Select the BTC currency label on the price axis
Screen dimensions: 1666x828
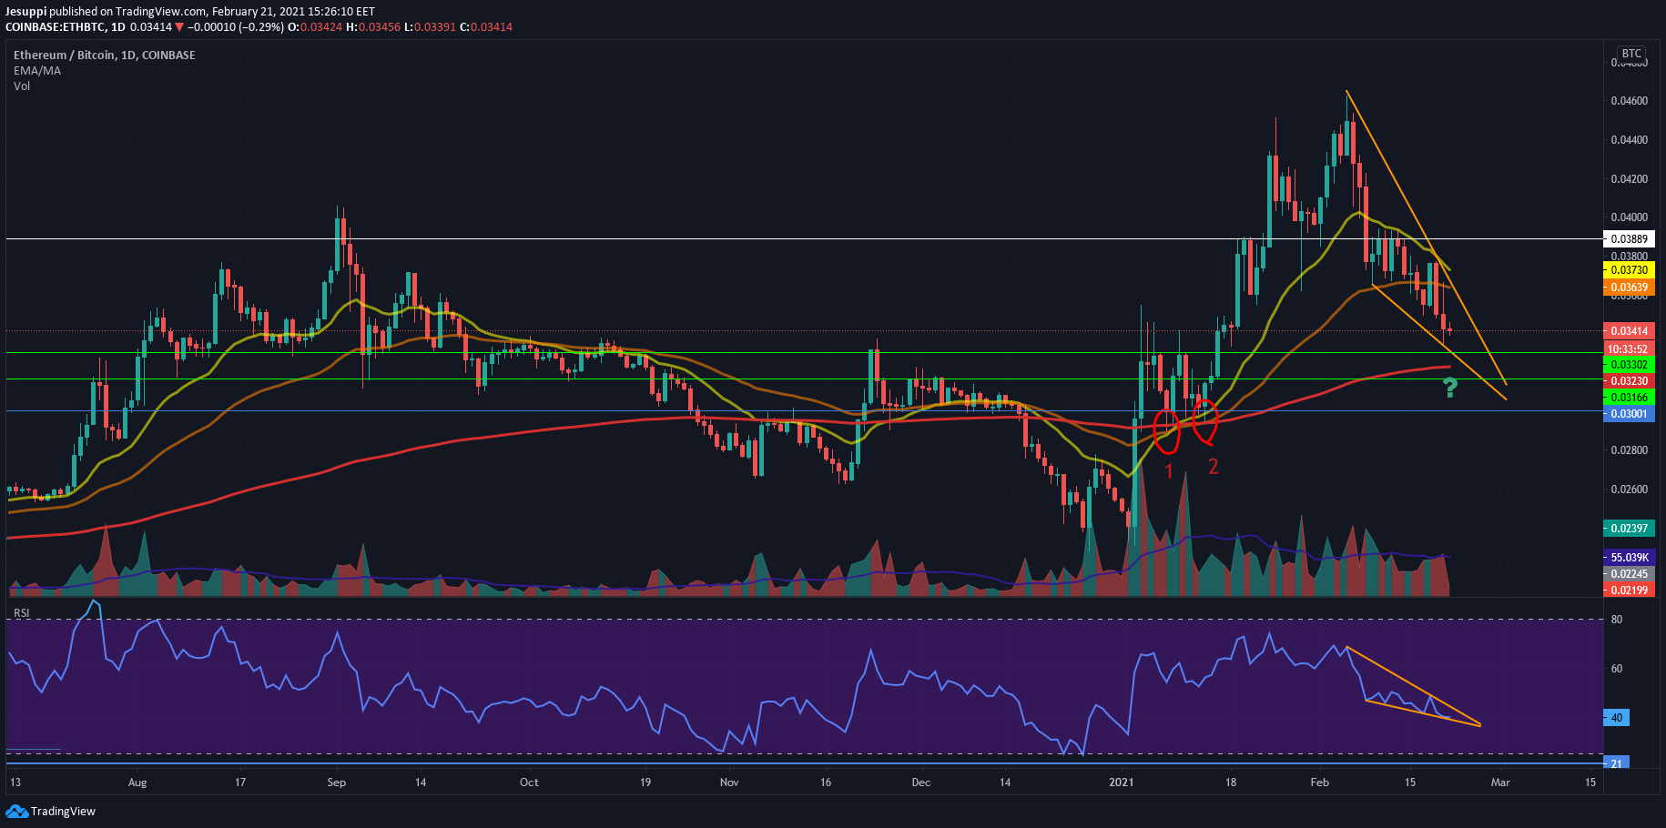pos(1631,54)
